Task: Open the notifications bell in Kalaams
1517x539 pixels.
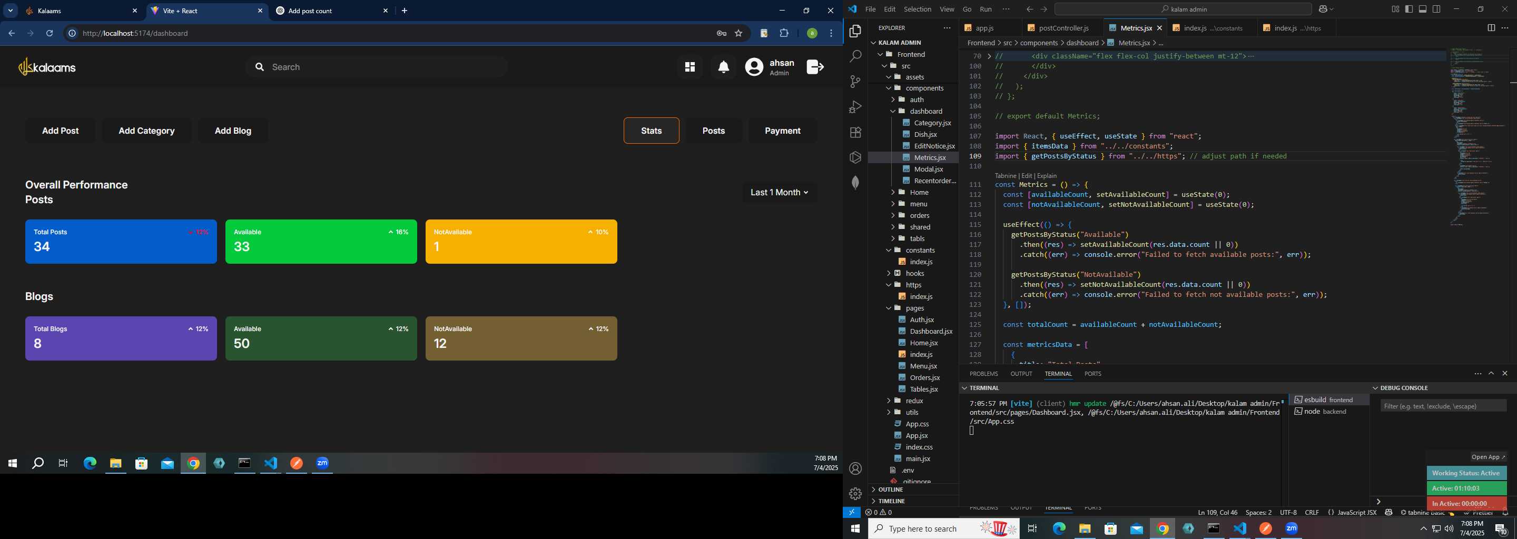Action: [724, 67]
